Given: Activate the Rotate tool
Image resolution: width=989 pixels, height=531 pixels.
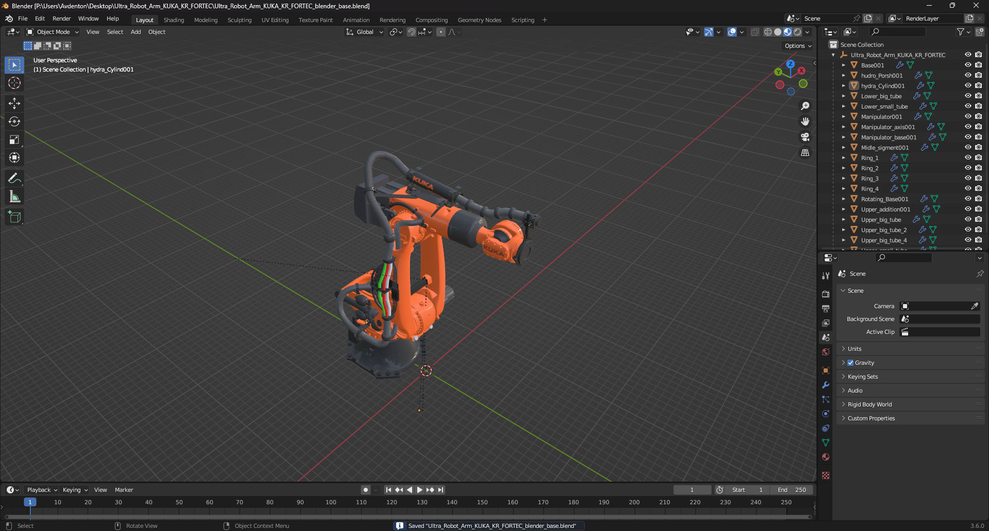Looking at the screenshot, I should 14,121.
